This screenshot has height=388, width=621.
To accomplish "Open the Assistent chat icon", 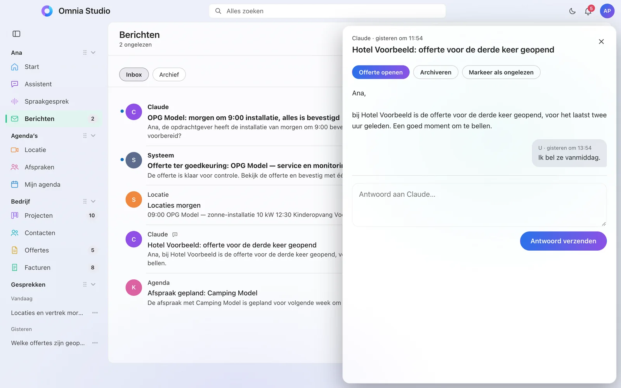I will coord(15,84).
